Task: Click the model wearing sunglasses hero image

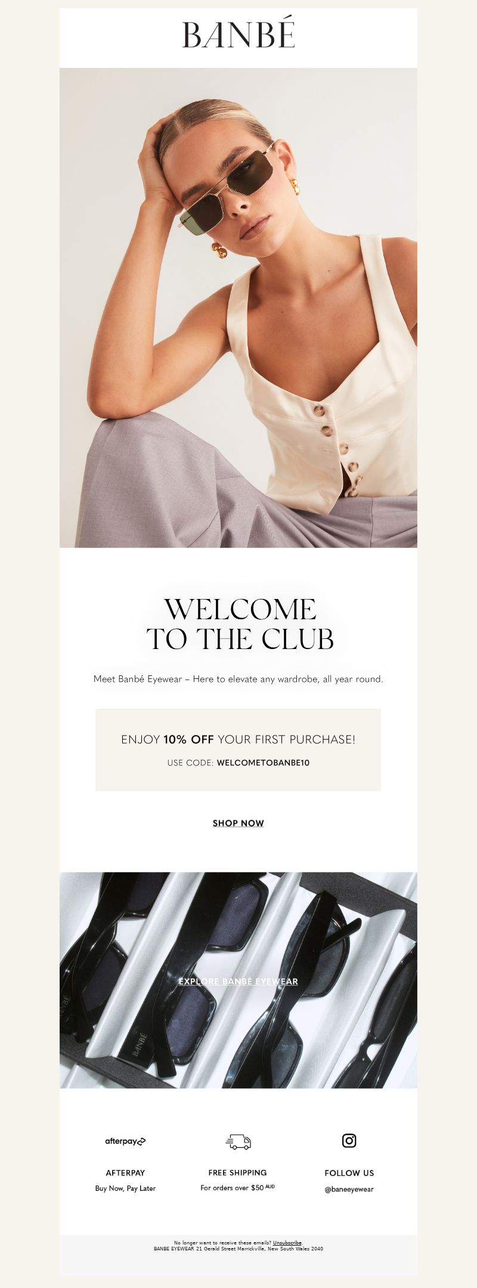Action: click(238, 308)
